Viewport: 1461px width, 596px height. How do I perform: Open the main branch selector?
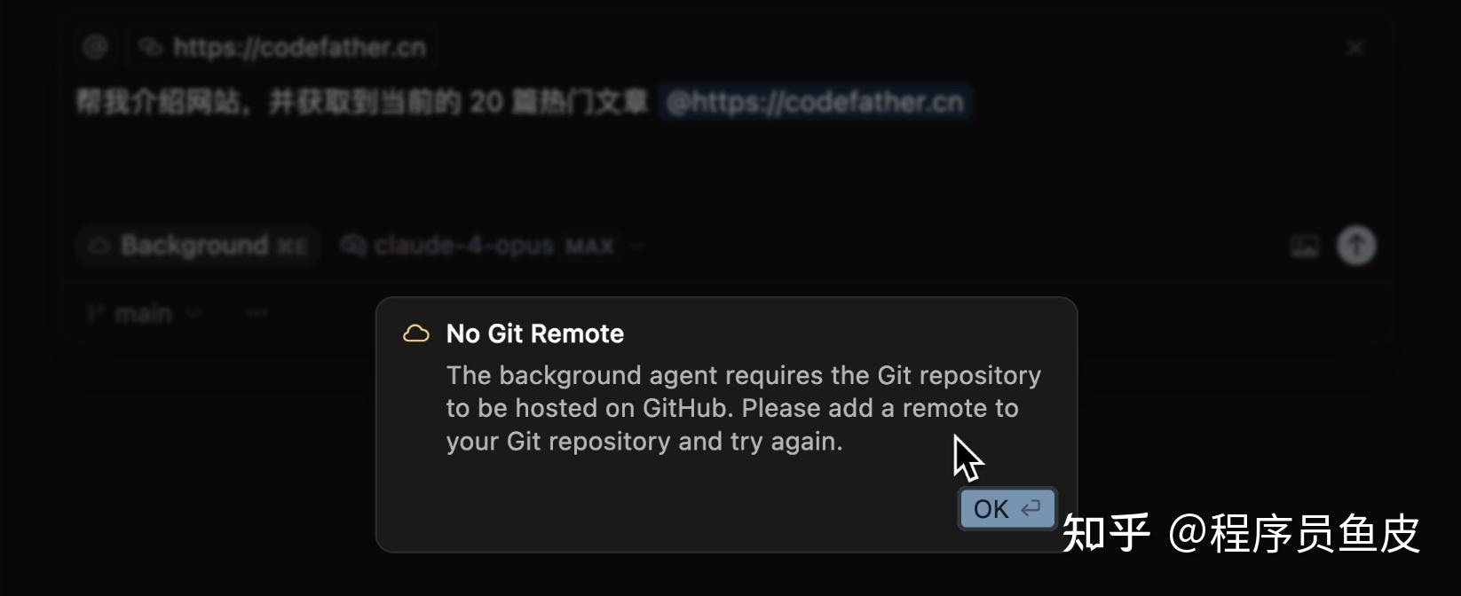[144, 313]
